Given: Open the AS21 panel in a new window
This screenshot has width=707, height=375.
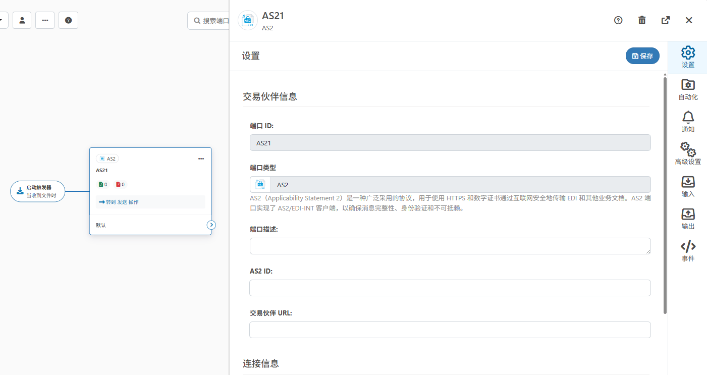Looking at the screenshot, I should [666, 20].
